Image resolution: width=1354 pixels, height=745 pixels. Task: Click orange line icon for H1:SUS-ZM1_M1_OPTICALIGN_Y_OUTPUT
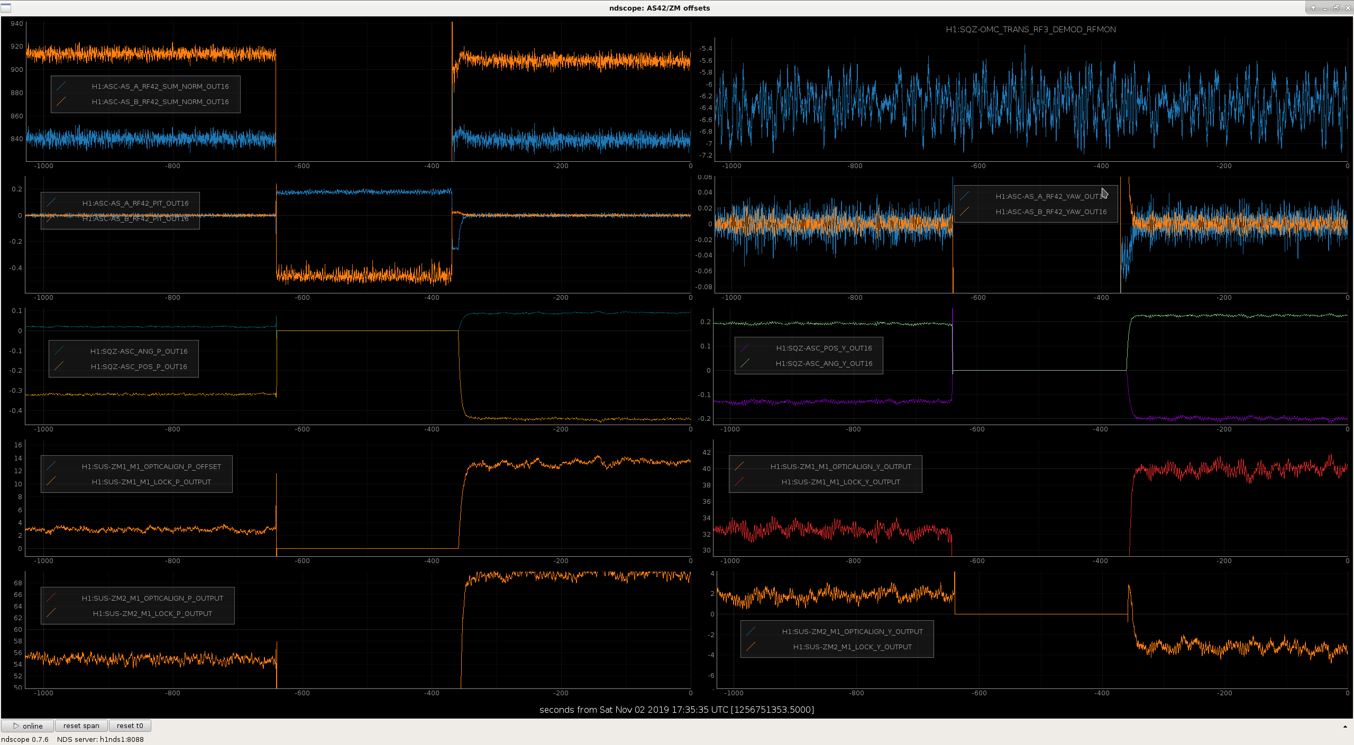(x=739, y=466)
